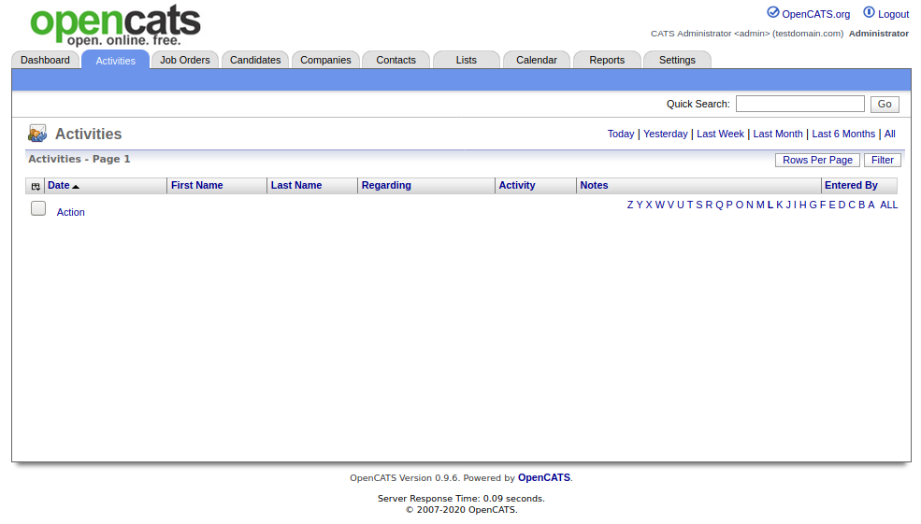Sort table by the Regarding column

386,185
